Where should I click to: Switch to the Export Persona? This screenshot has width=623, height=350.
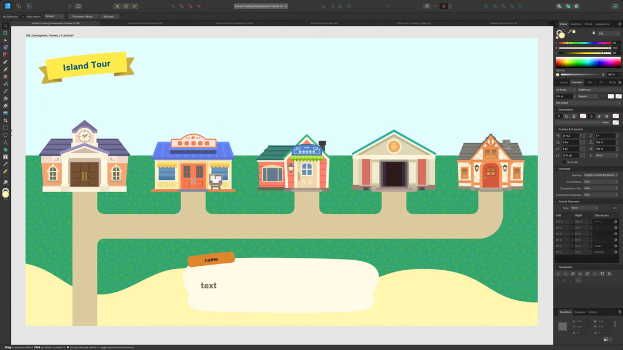point(29,6)
